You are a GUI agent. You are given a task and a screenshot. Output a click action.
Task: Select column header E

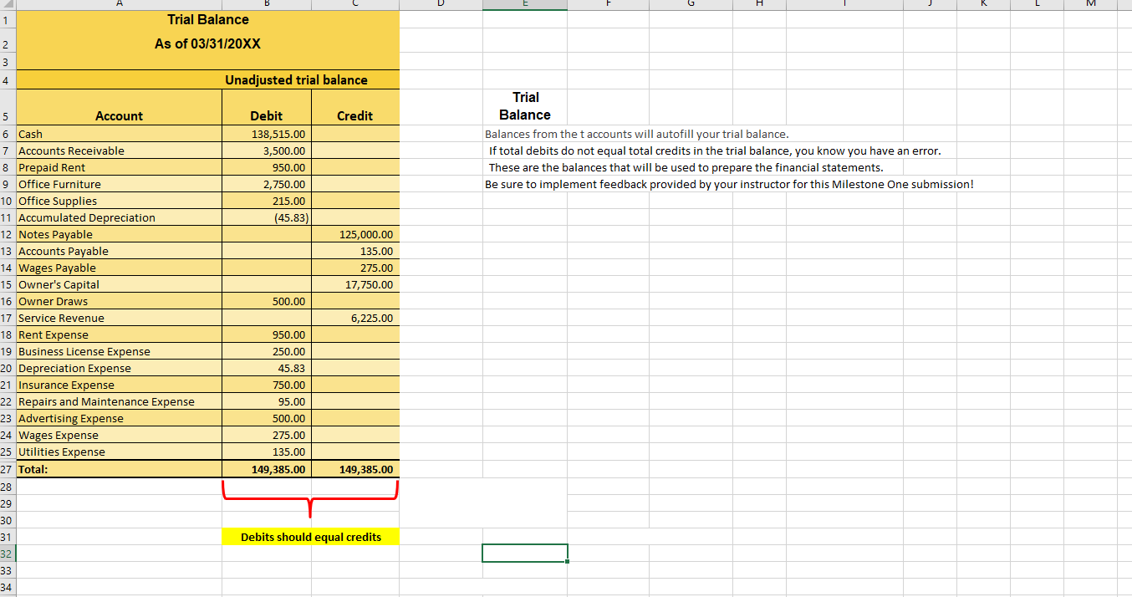point(524,4)
